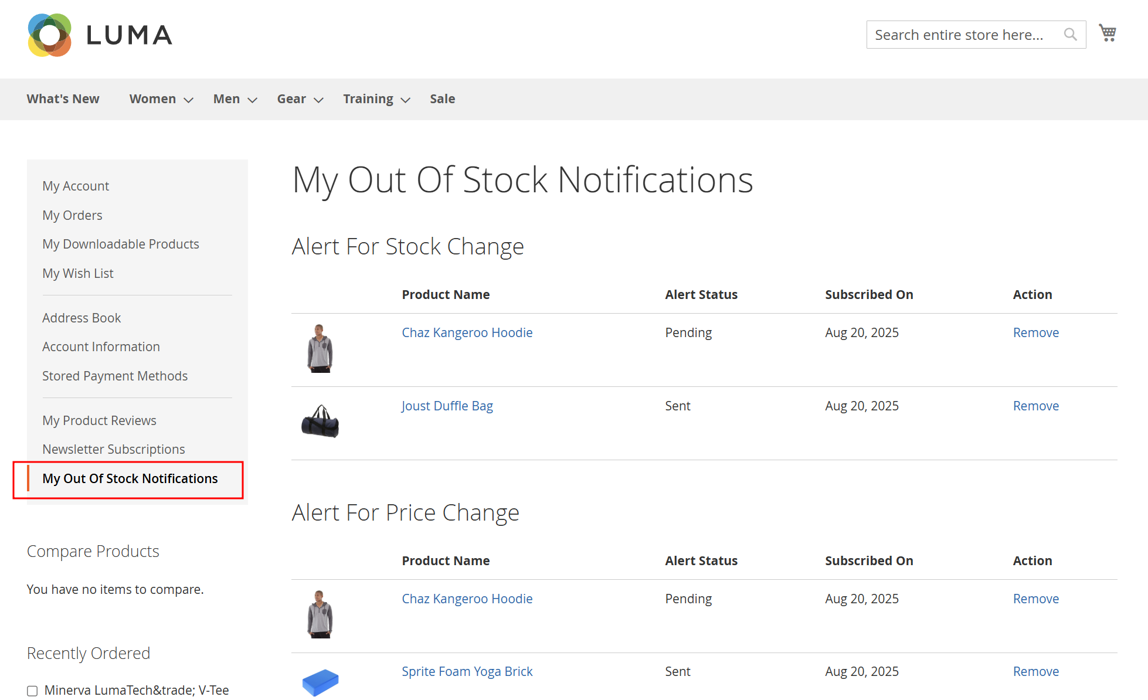Remove Chaz Kangeroo Hoodie price alert

click(x=1035, y=599)
